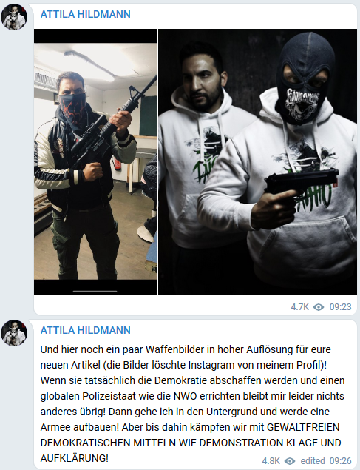
Task: Open the profile avatar of the first post
Action: click(14, 17)
